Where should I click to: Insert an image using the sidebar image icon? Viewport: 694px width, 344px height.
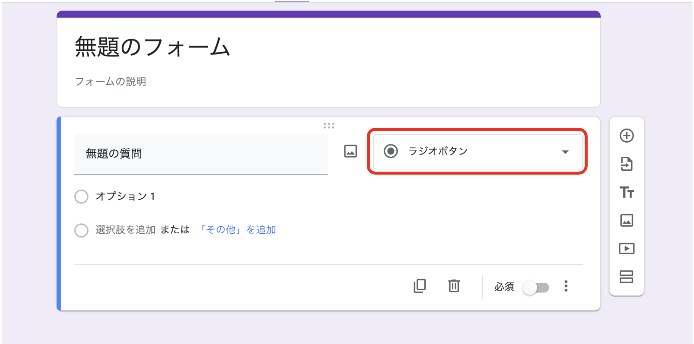[627, 220]
